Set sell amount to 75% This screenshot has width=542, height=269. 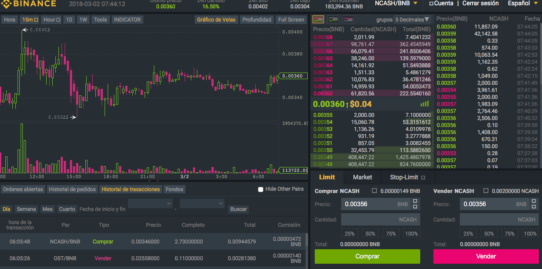tap(509, 233)
